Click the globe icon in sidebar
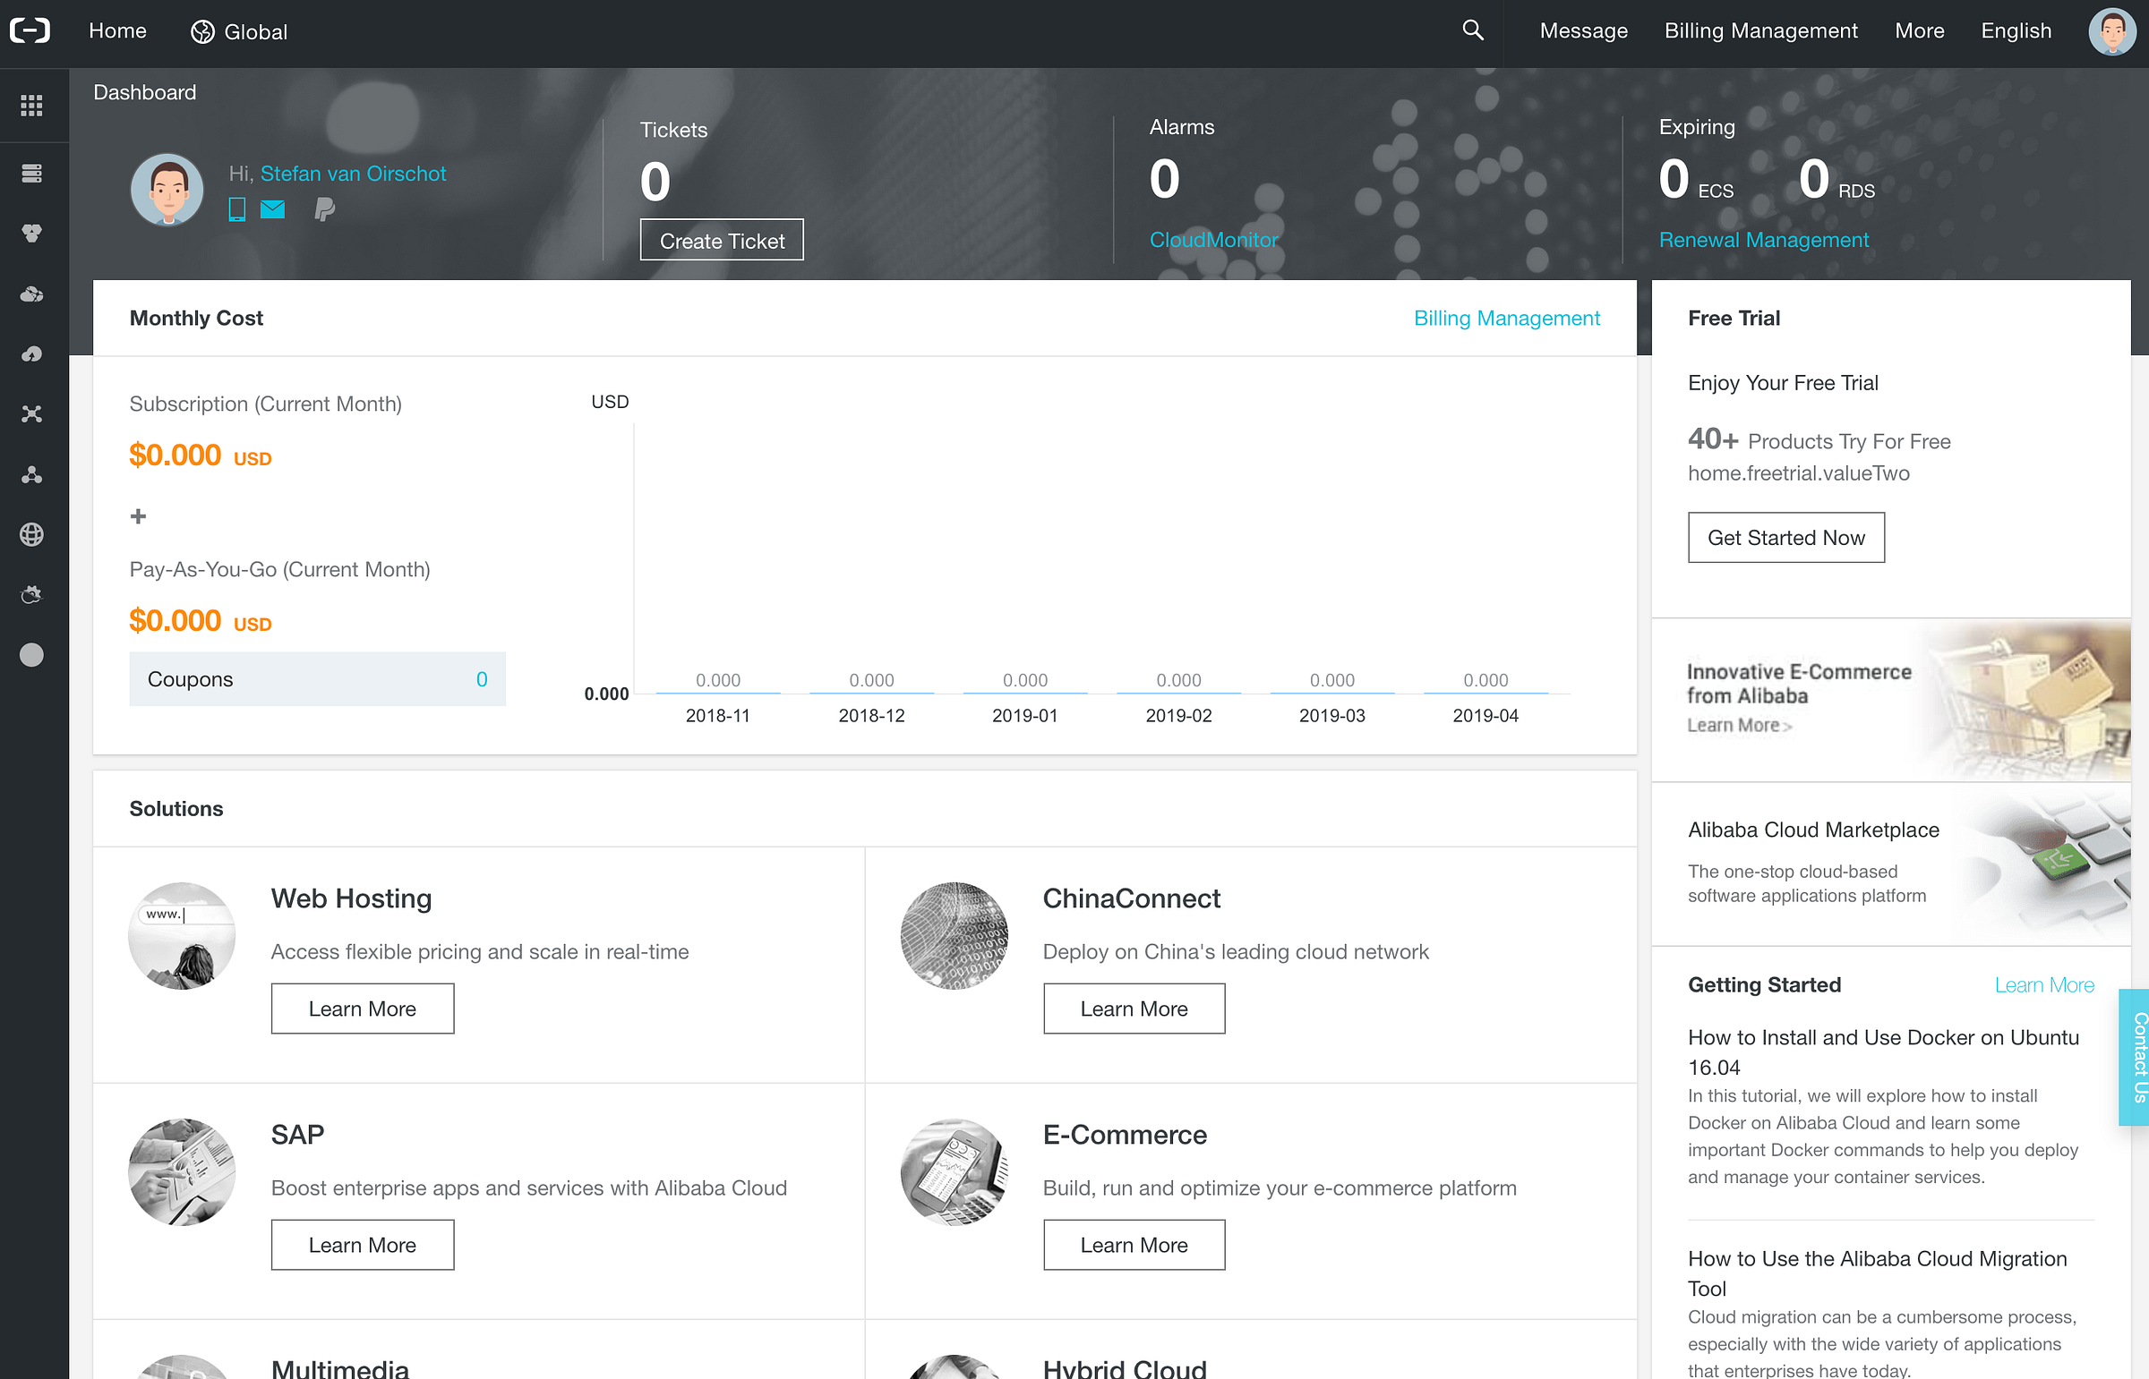The image size is (2149, 1379). 32,534
